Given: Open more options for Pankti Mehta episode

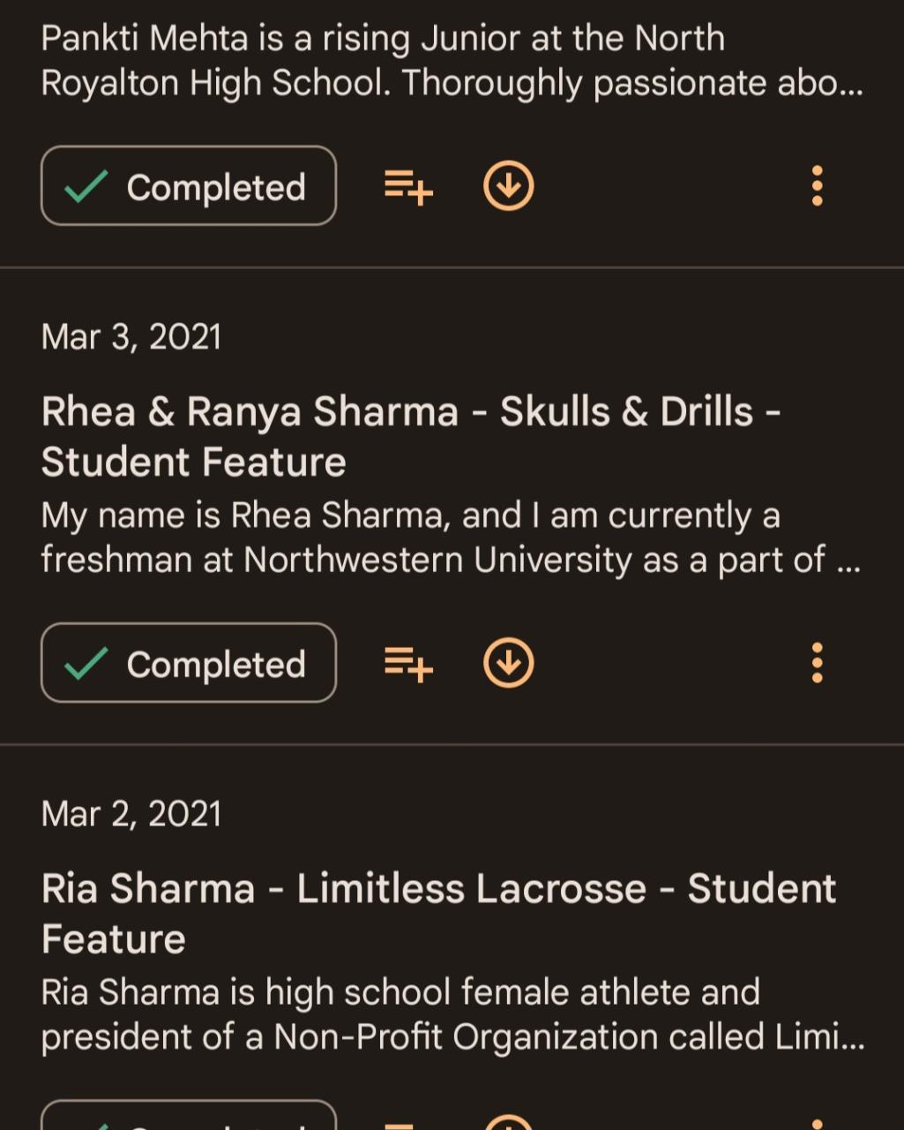Looking at the screenshot, I should click(x=817, y=186).
